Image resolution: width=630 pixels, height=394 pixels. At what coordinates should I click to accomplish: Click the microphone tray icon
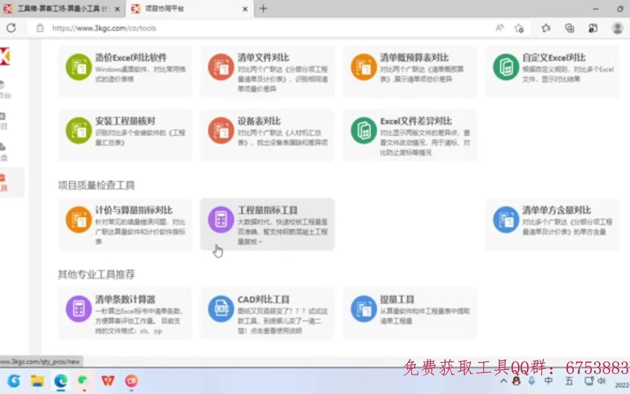click(531, 381)
